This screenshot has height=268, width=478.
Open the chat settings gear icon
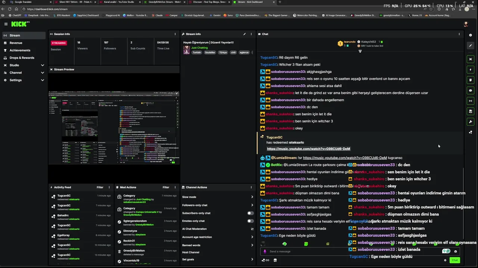coord(445,260)
